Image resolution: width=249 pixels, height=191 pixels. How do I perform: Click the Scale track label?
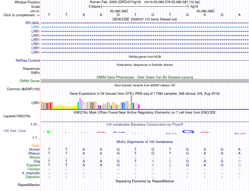point(35,7)
